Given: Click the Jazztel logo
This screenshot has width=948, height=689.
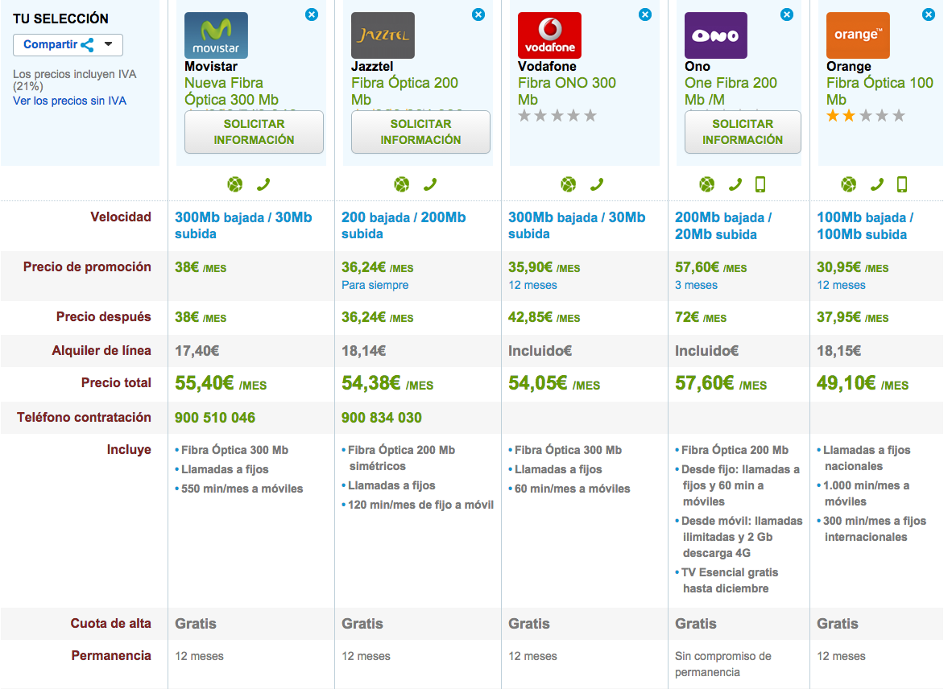Looking at the screenshot, I should tap(383, 35).
